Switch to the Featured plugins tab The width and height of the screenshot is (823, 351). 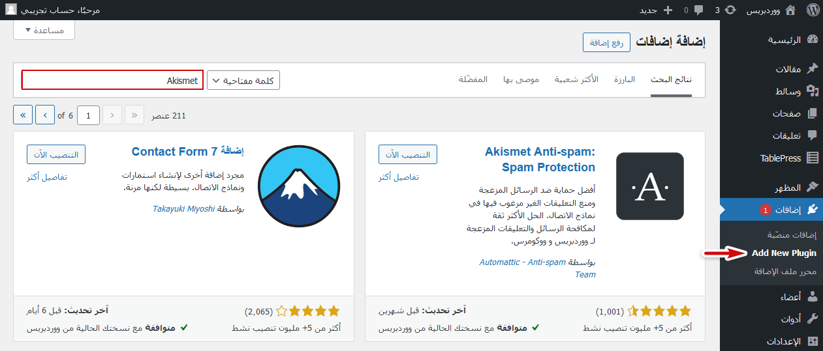tap(624, 79)
